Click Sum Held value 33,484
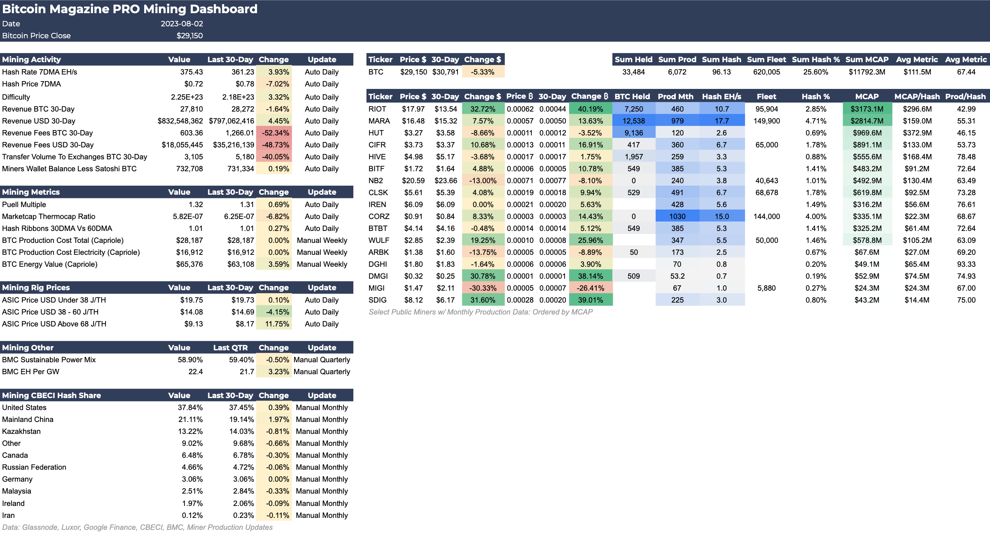This screenshot has height=536, width=990. [633, 72]
